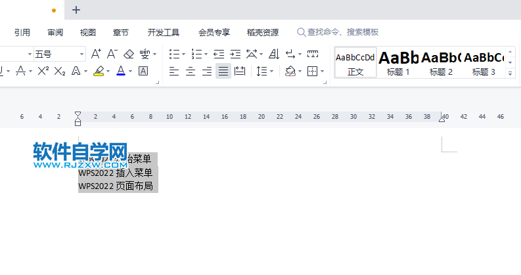The image size is (521, 275).
Task: Apply yellow highlight color
Action: (99, 71)
